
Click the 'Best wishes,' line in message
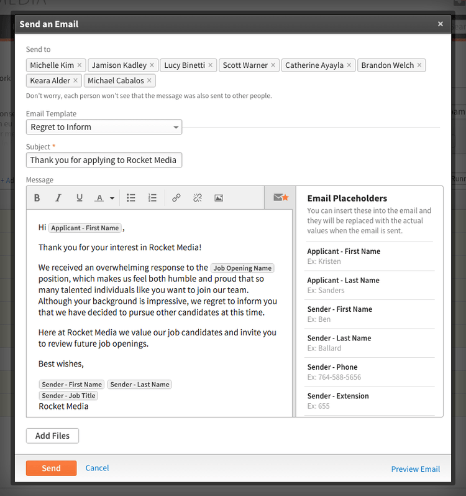coord(61,364)
